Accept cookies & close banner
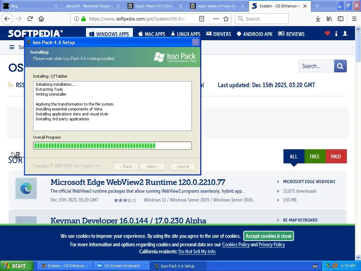The height and width of the screenshot is (271, 361). pyautogui.click(x=268, y=236)
